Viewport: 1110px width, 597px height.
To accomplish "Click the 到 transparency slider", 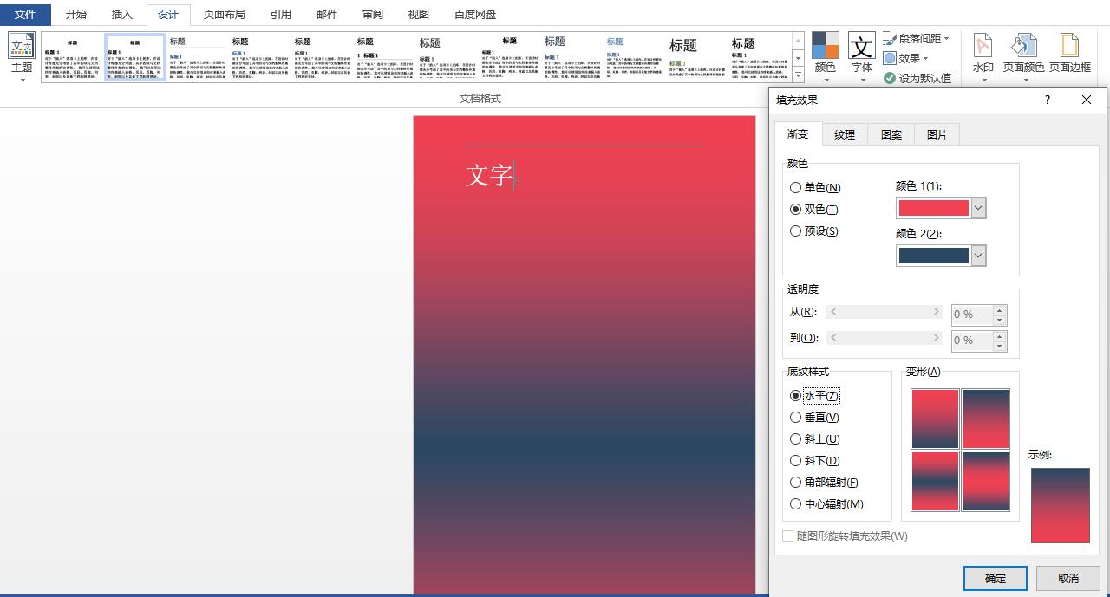I will (x=885, y=338).
